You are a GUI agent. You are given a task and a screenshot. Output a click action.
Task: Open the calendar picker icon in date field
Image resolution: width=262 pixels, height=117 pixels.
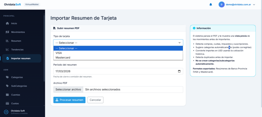pos(179,71)
